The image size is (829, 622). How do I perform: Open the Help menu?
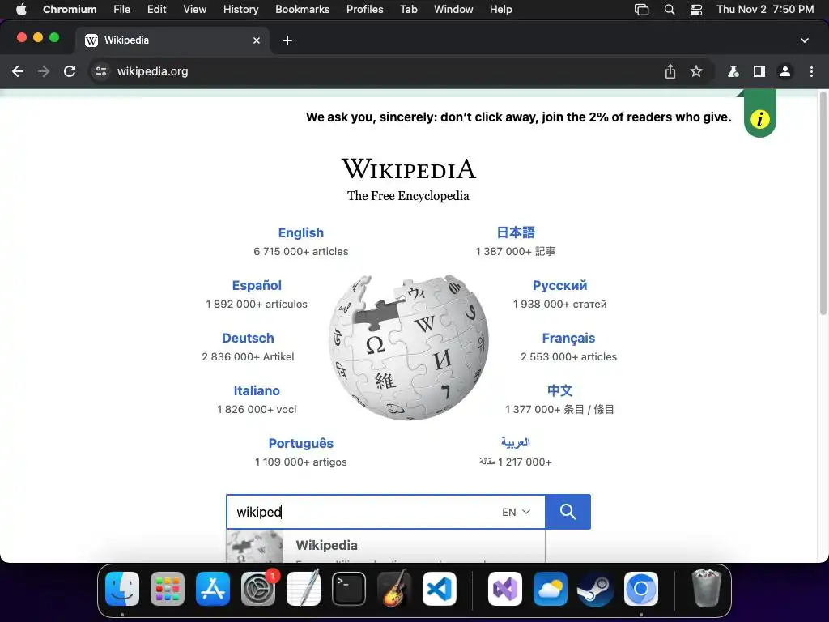pos(500,10)
